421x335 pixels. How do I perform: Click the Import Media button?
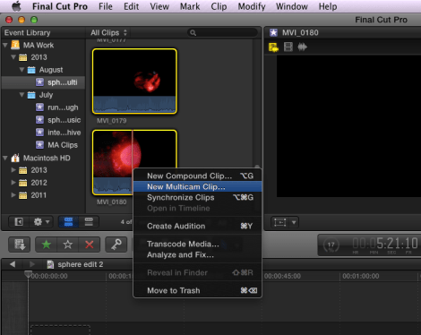click(19, 245)
